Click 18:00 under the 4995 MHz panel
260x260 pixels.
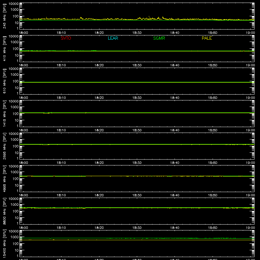23,195
